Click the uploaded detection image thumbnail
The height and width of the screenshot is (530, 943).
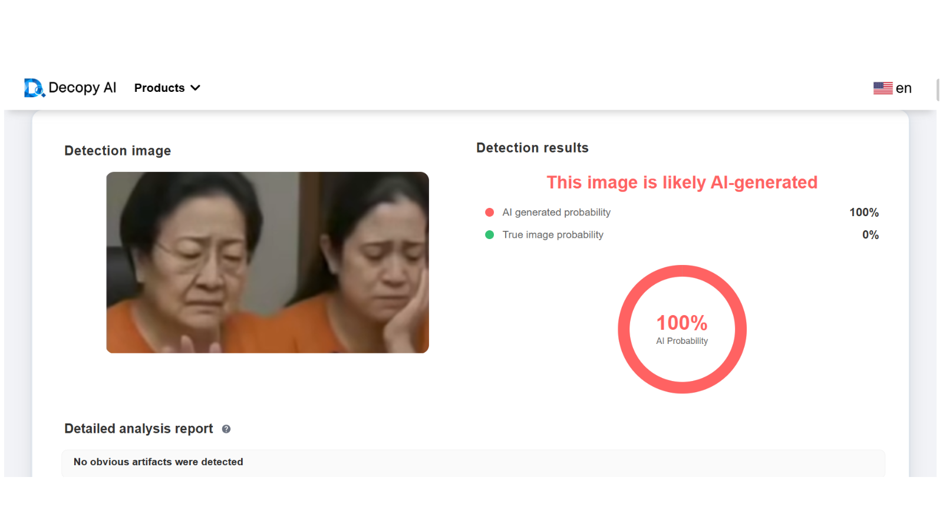[x=268, y=263]
